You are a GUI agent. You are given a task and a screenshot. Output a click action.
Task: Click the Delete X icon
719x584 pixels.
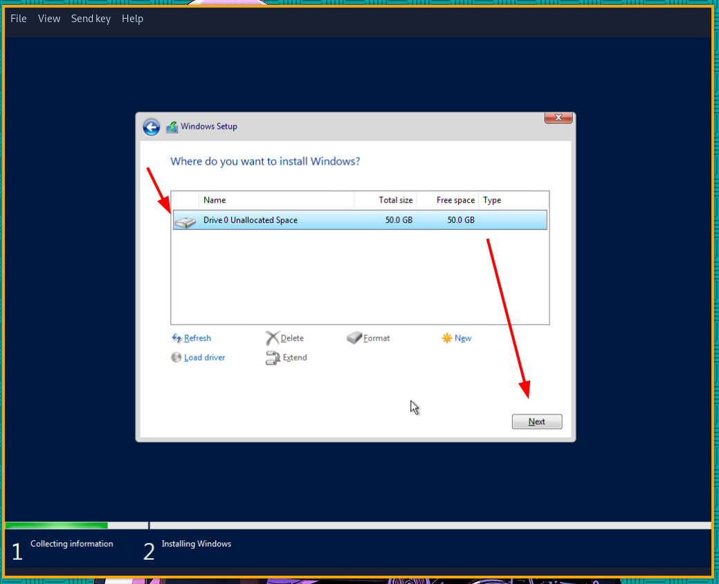click(x=273, y=338)
